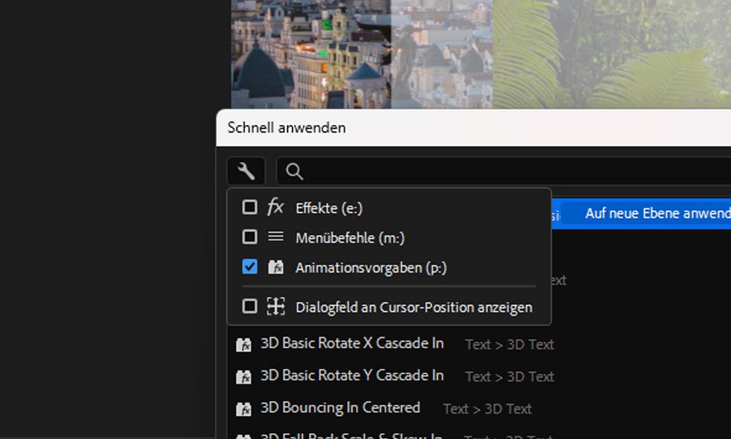Choose 3D Basic Rotate X Cascade In preset
This screenshot has width=731, height=439.
[x=351, y=344]
